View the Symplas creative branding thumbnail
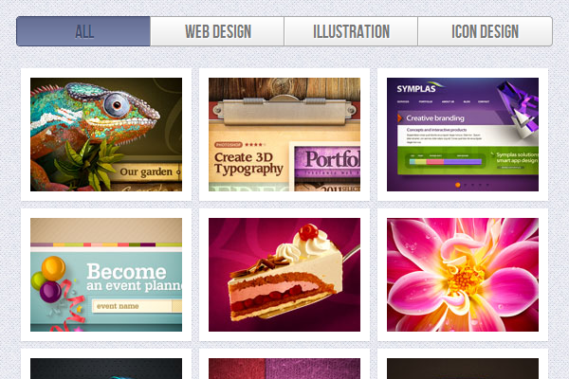The width and height of the screenshot is (569, 379). click(463, 135)
